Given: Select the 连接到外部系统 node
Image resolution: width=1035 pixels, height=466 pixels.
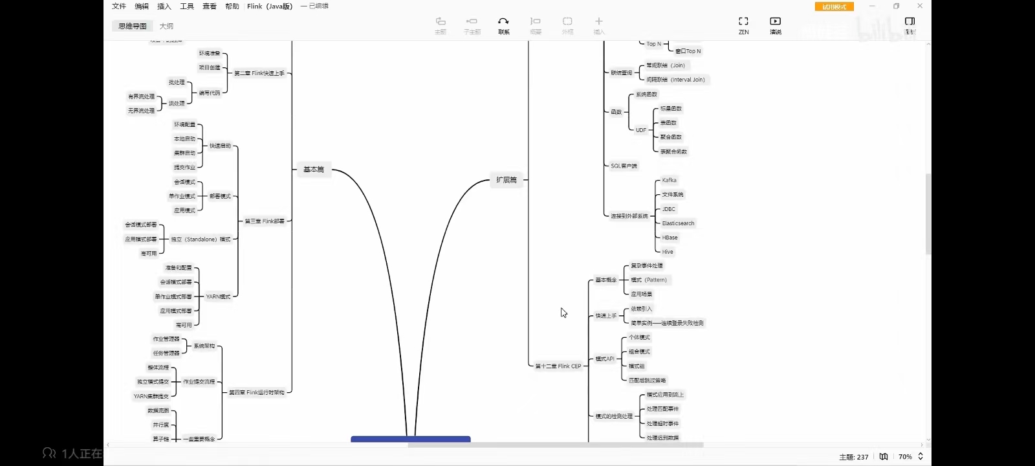Looking at the screenshot, I should coord(629,216).
